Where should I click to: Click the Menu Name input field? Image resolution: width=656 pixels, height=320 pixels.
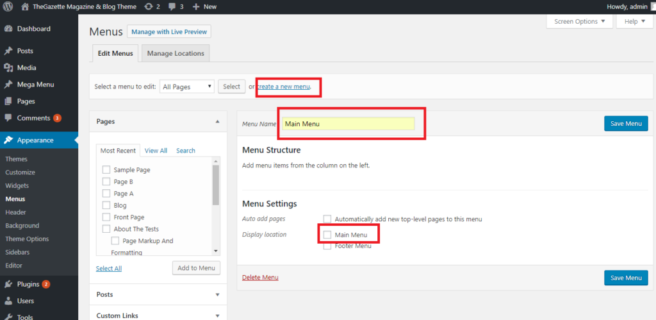tap(348, 124)
